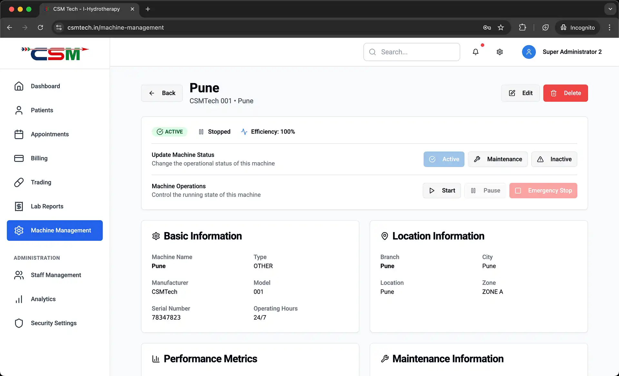Click the ACTIVE status badge
The width and height of the screenshot is (619, 376).
click(170, 132)
